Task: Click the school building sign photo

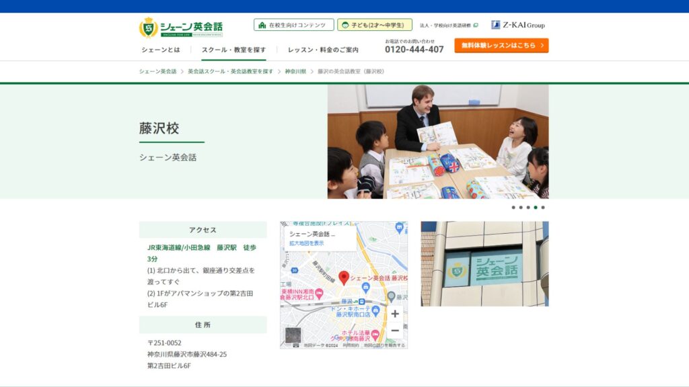Action: [484, 263]
